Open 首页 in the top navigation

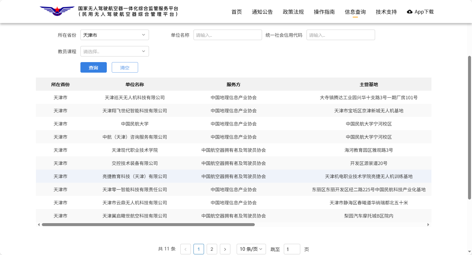[x=237, y=12]
